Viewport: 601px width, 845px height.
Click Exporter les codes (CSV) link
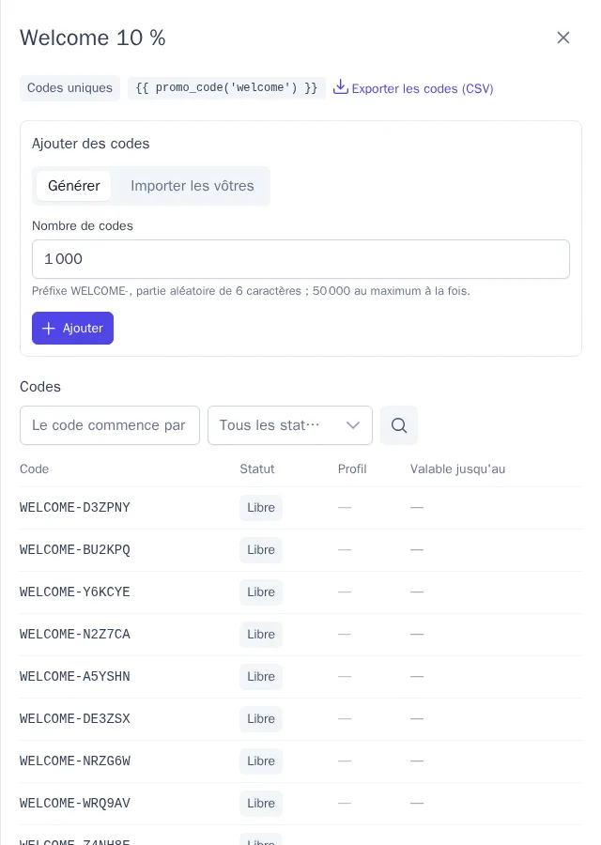tap(423, 88)
